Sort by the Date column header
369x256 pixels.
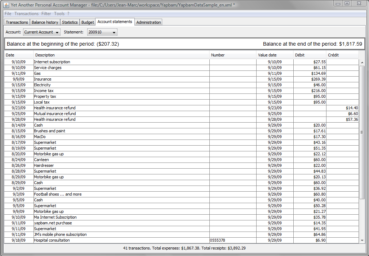[19, 55]
